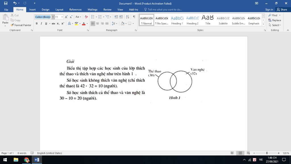Open Chrome from the taskbar
The height and width of the screenshot is (164, 291).
tap(26, 160)
